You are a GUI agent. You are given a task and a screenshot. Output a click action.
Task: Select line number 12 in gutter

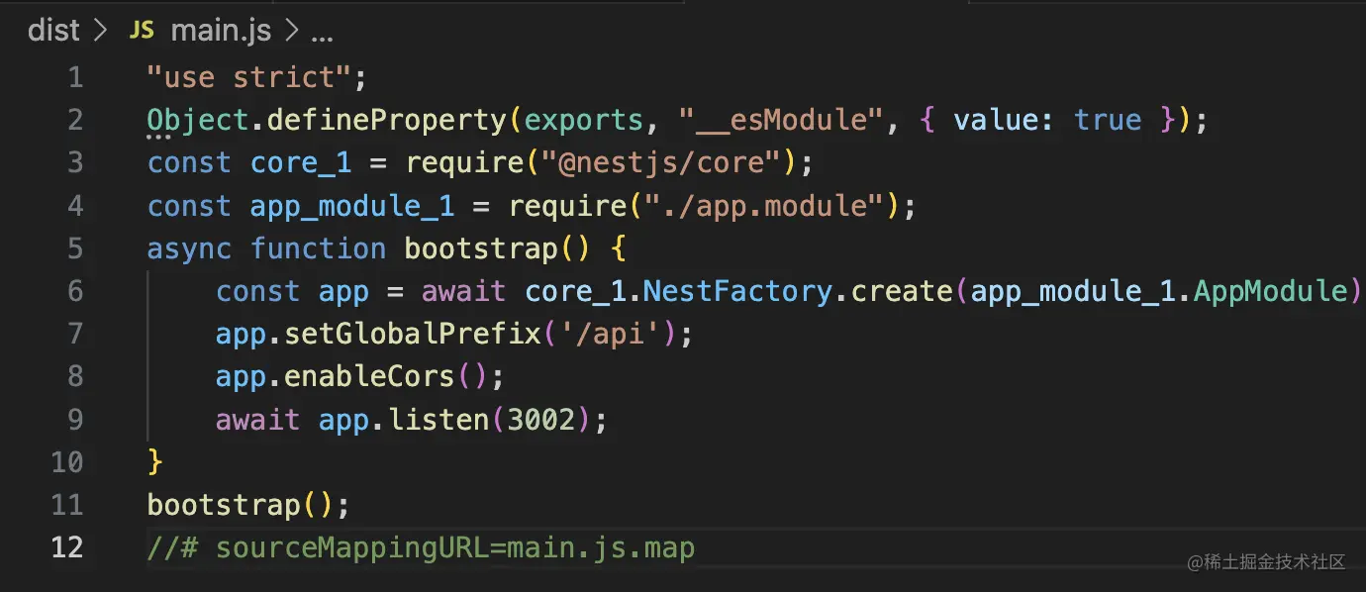point(67,546)
